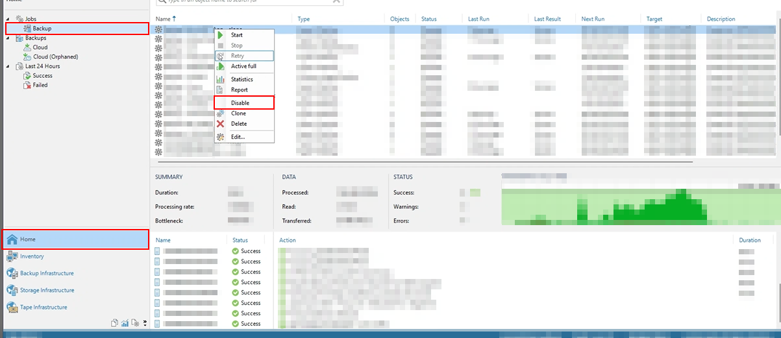Click the document-with-gear icon in the navigation footer

pyautogui.click(x=135, y=322)
